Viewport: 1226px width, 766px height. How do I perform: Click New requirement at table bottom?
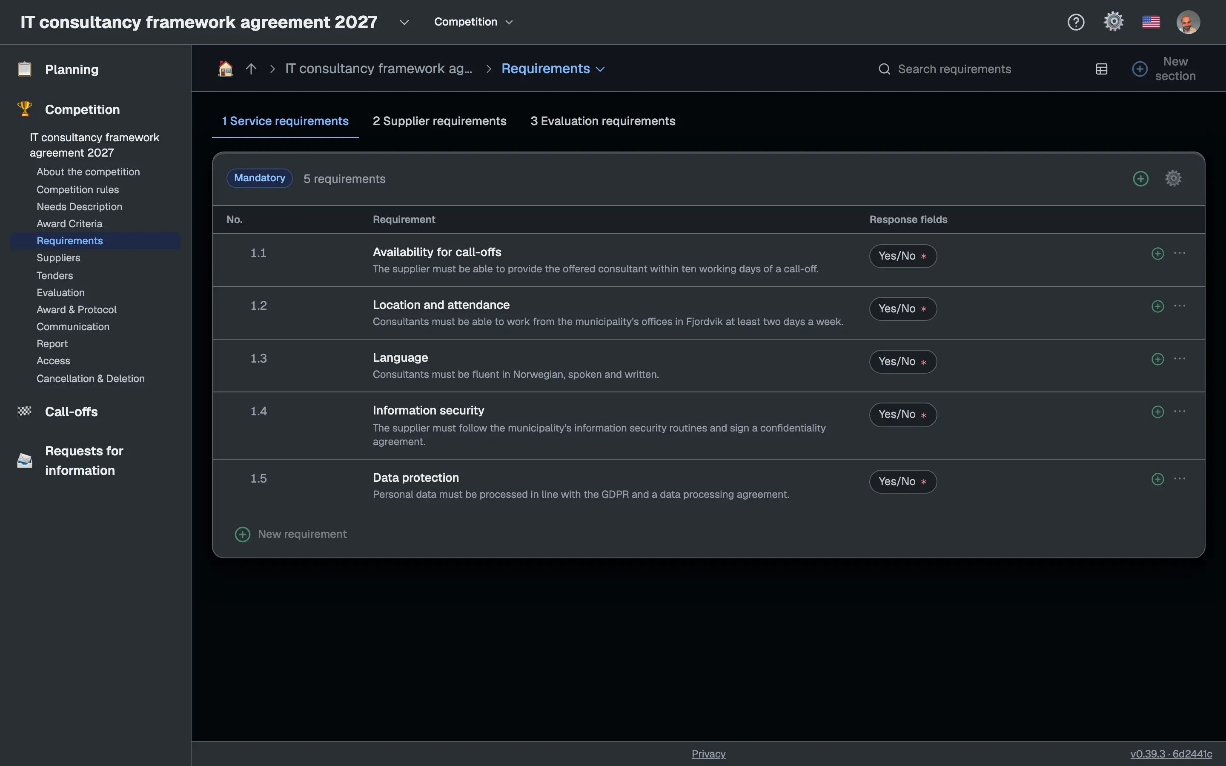[291, 534]
